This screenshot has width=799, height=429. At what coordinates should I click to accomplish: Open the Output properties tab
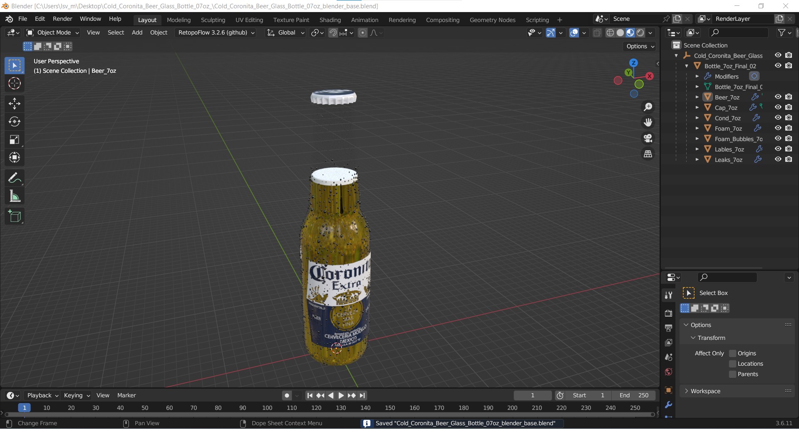pyautogui.click(x=668, y=328)
